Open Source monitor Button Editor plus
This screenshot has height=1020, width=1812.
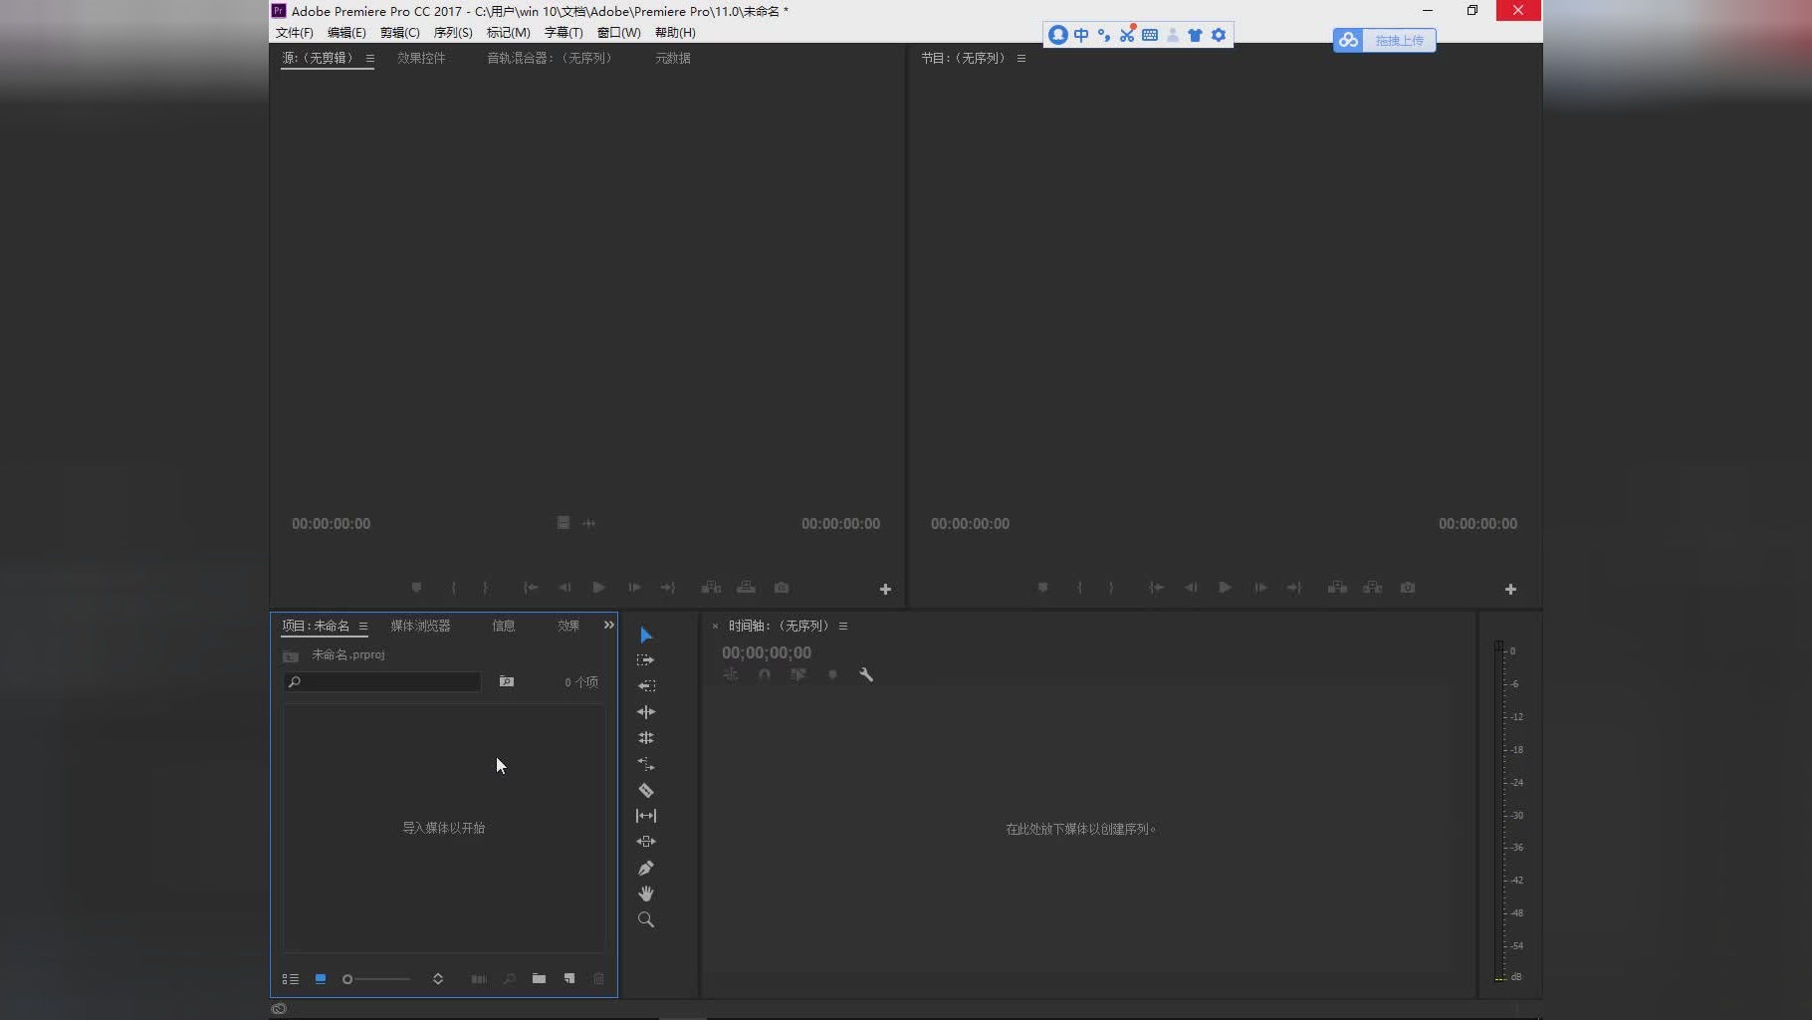click(885, 590)
